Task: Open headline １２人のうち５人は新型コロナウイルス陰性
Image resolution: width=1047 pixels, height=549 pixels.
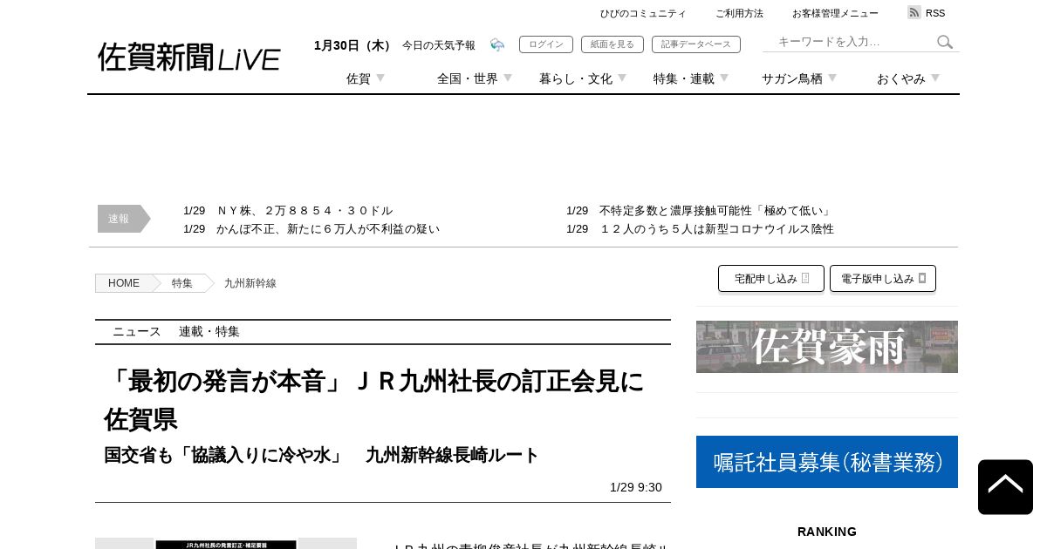Action: (716, 229)
